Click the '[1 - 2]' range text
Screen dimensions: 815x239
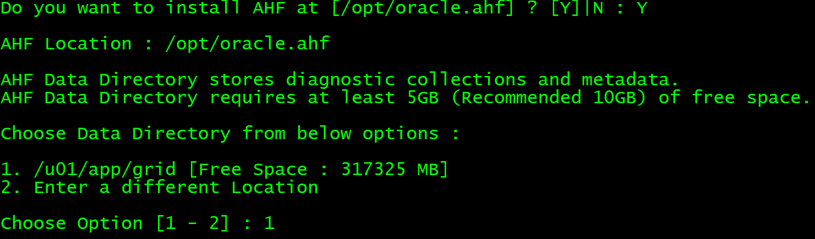pos(192,223)
